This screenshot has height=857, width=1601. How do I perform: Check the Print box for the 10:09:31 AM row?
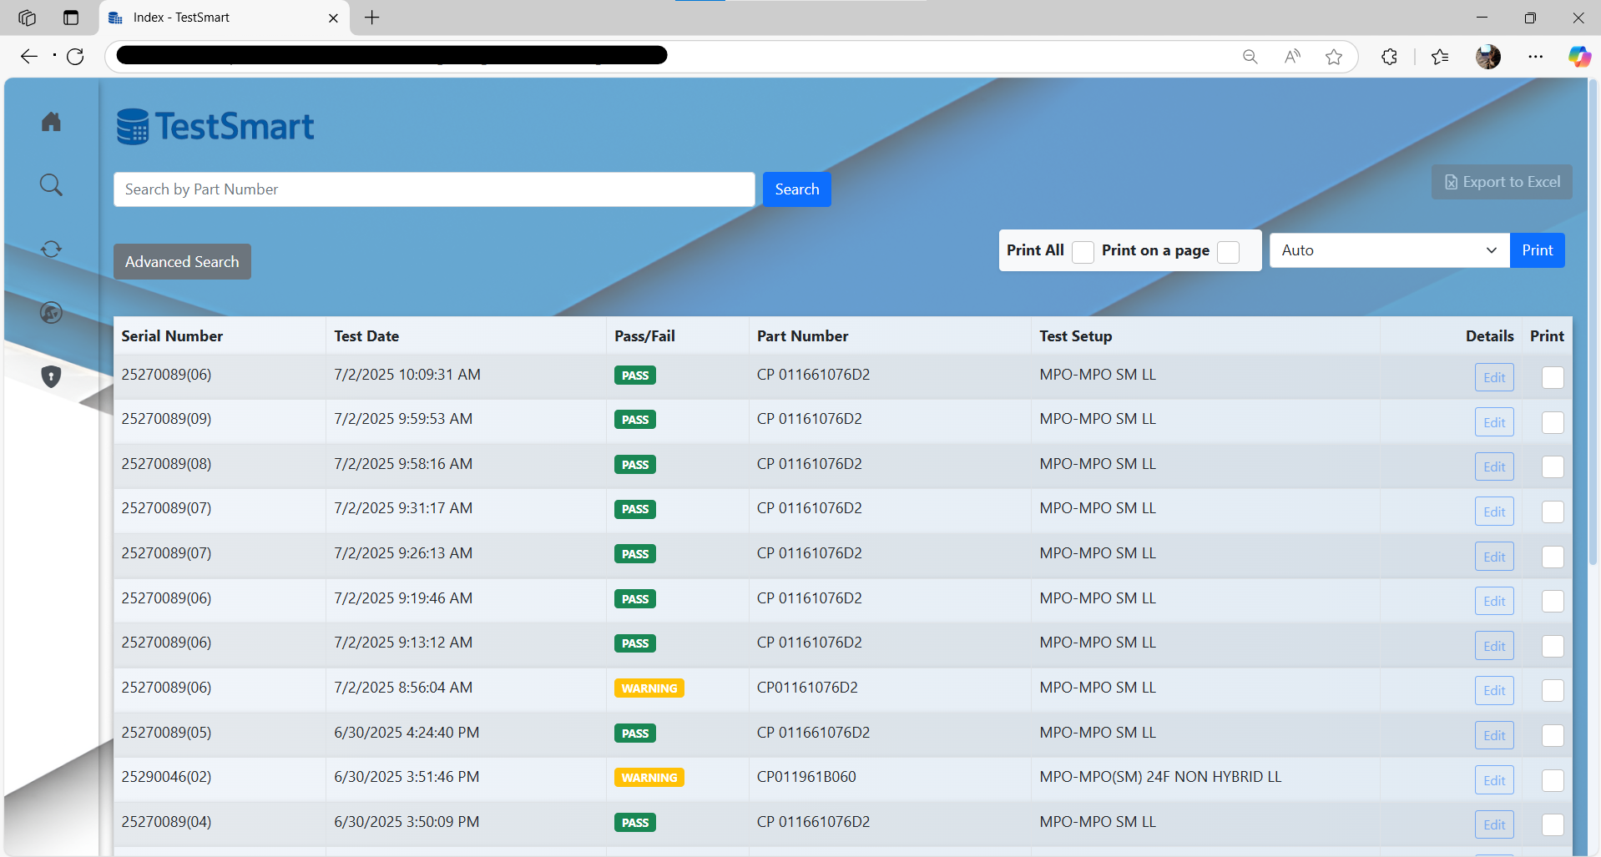(x=1553, y=377)
